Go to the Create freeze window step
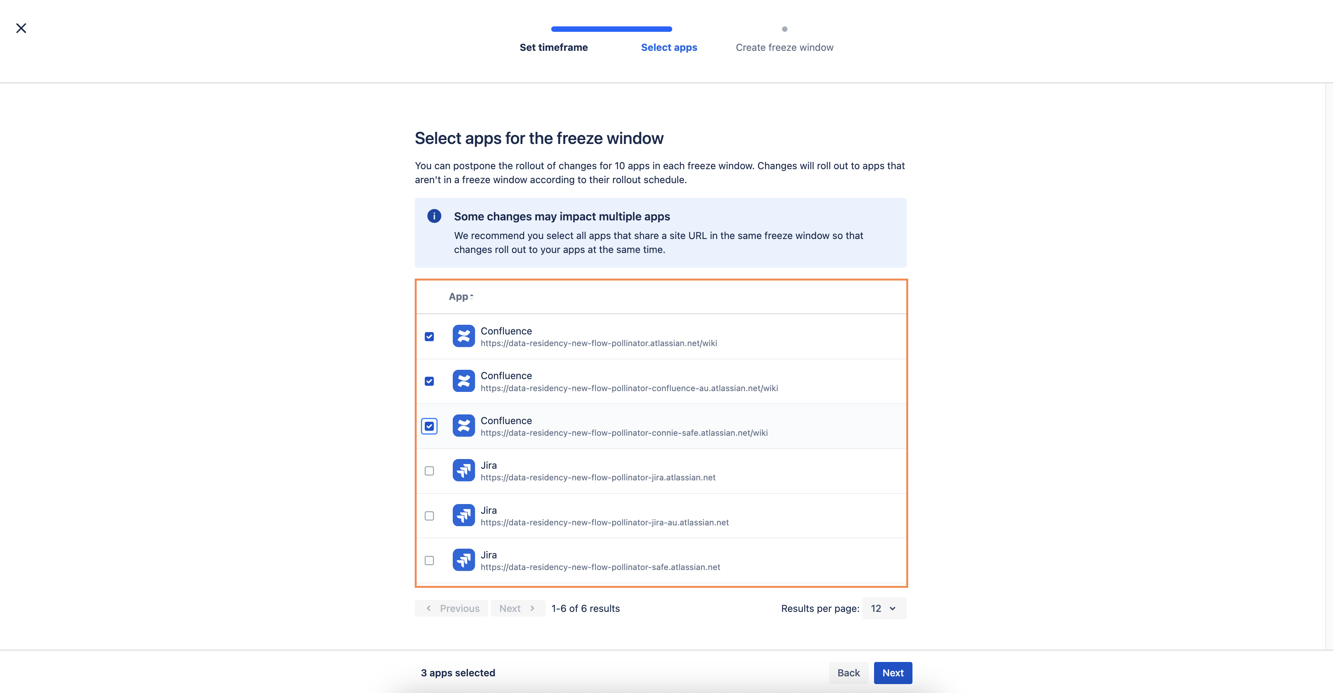This screenshot has height=693, width=1333. [x=784, y=47]
